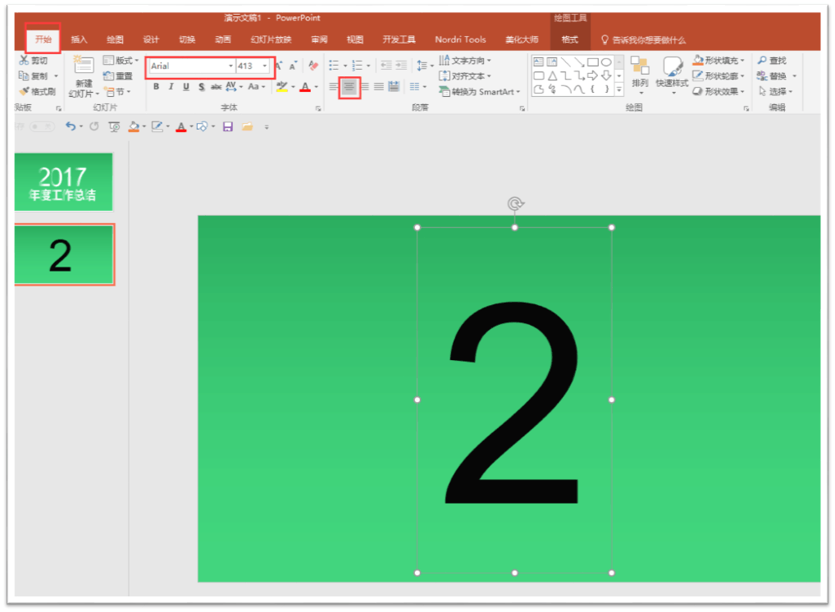The width and height of the screenshot is (835, 612).
Task: Open change case Aa menu
Action: pyautogui.click(x=256, y=87)
